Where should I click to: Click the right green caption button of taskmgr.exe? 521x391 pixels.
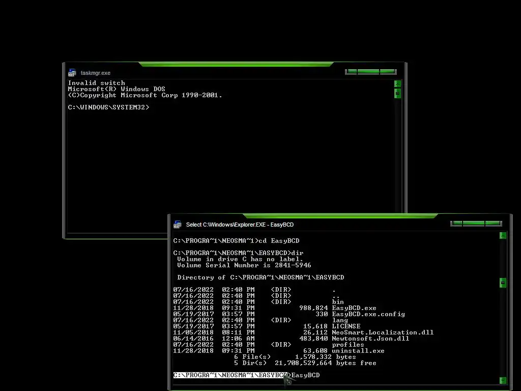click(387, 71)
